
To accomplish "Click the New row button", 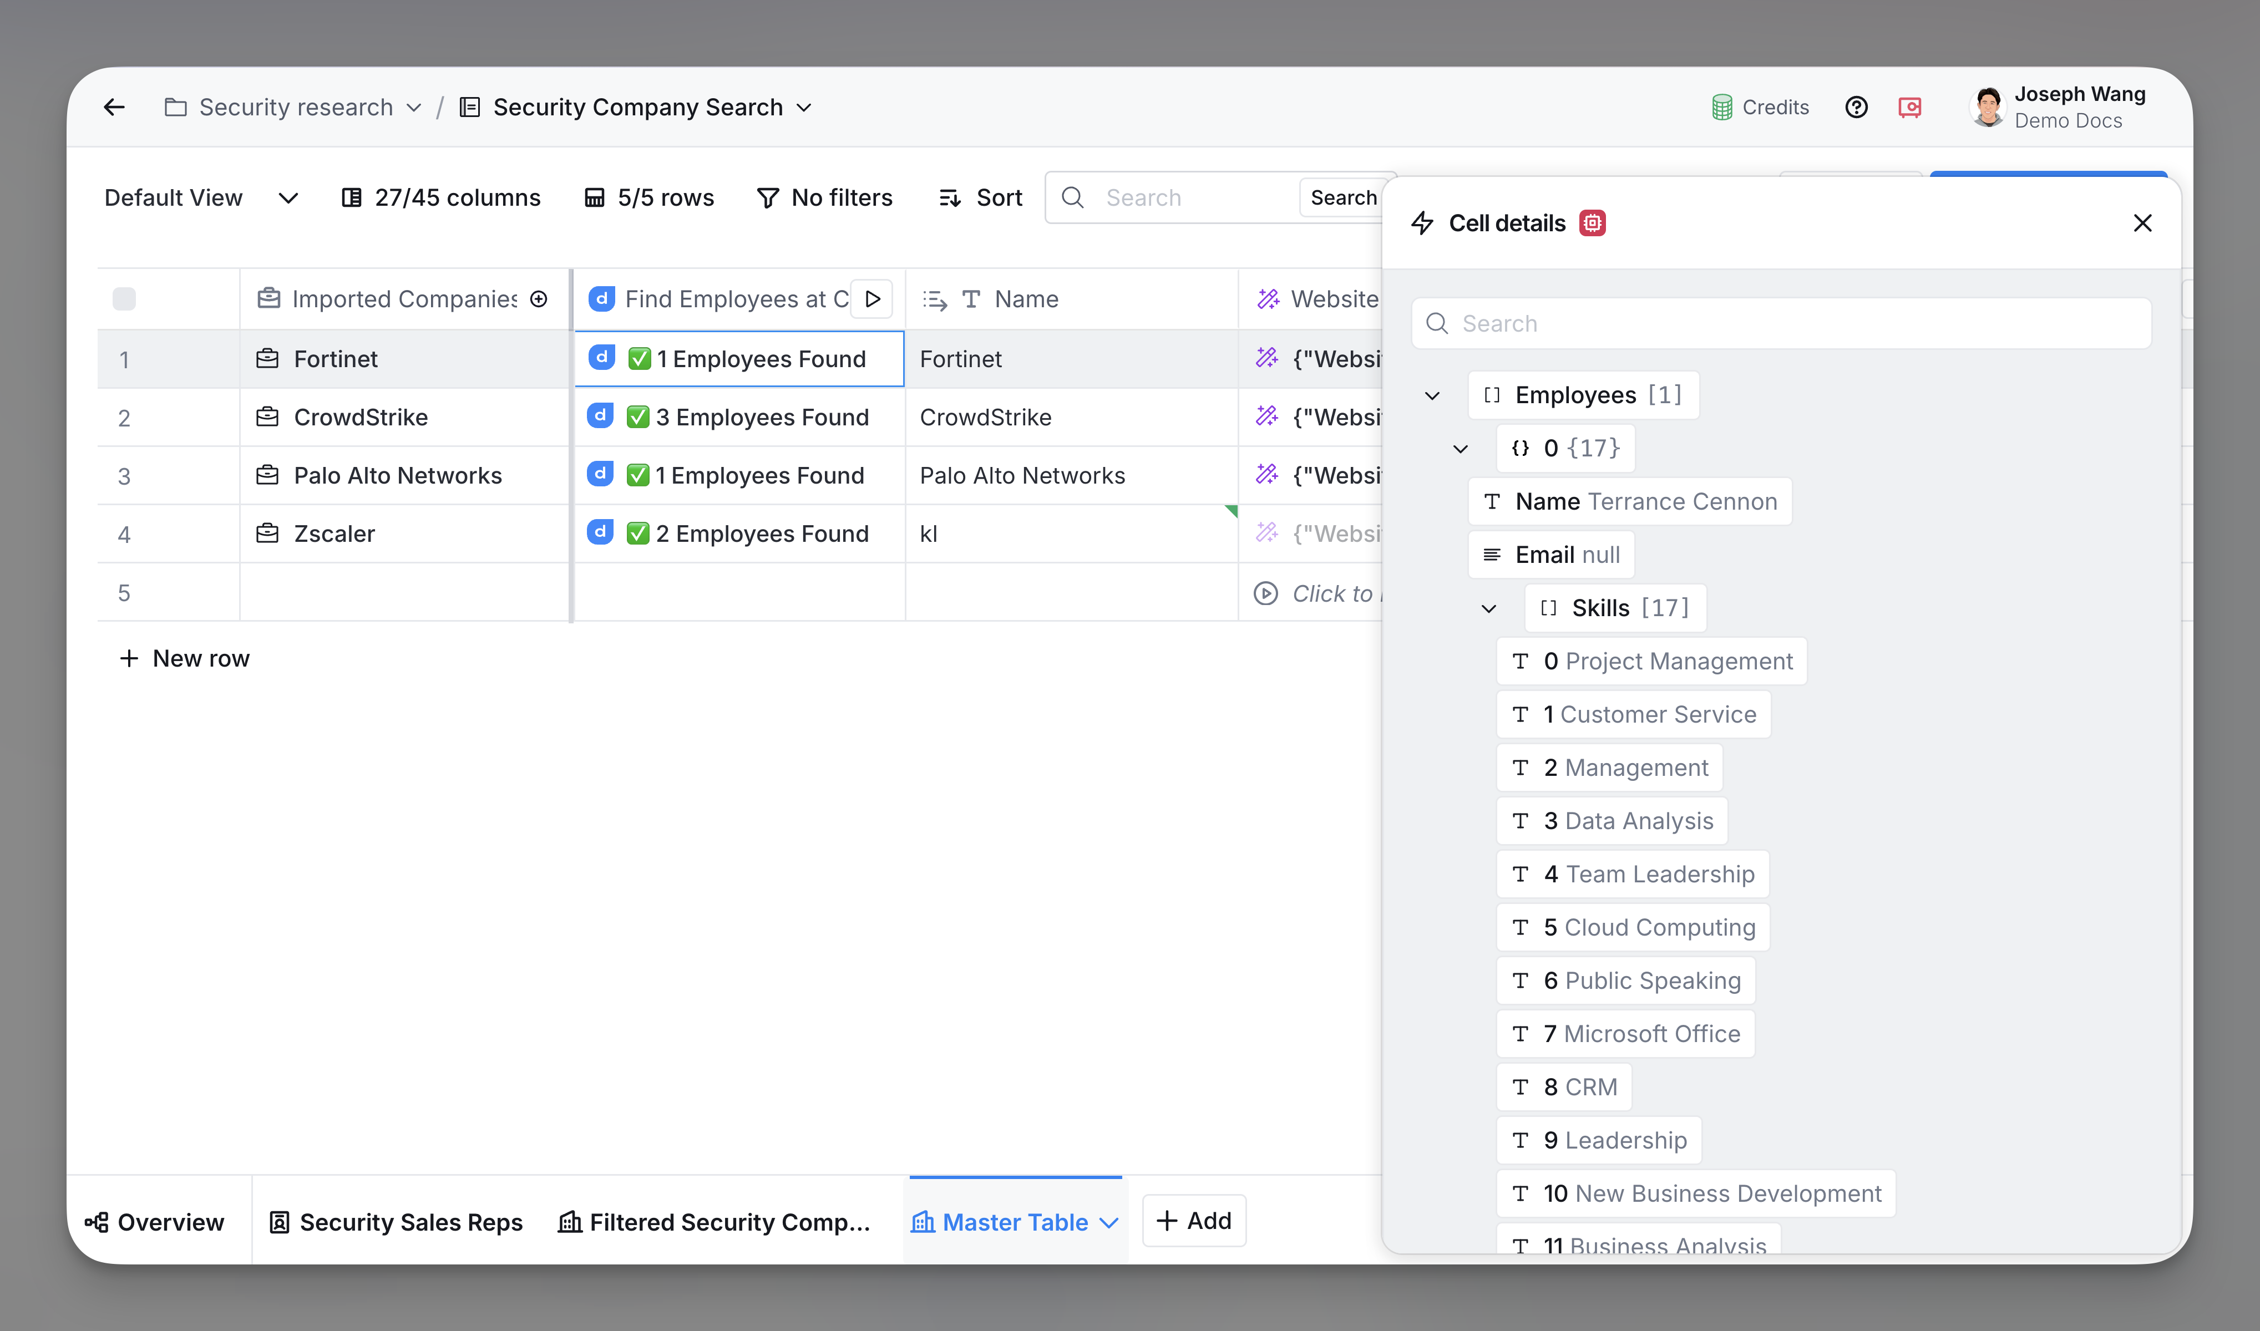I will [185, 658].
